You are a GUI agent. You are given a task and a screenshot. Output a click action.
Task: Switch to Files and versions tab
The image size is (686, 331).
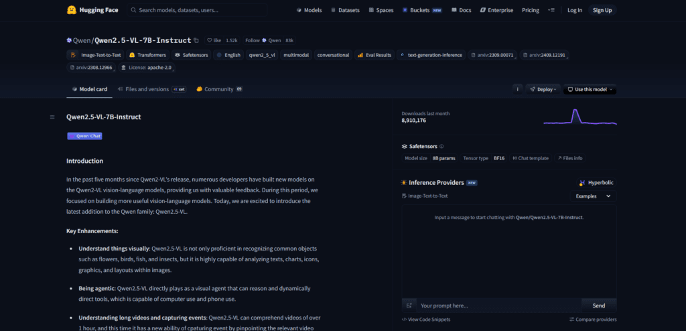(152, 89)
